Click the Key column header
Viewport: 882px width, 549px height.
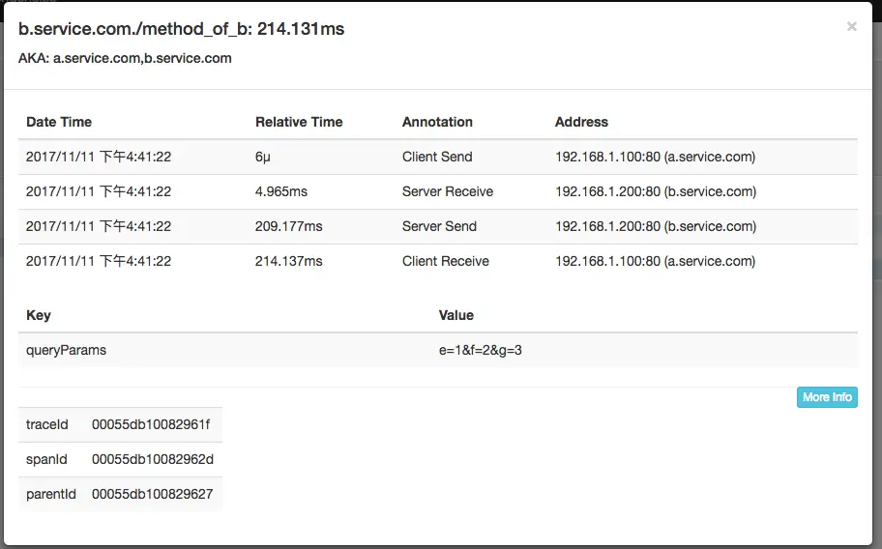coord(39,315)
